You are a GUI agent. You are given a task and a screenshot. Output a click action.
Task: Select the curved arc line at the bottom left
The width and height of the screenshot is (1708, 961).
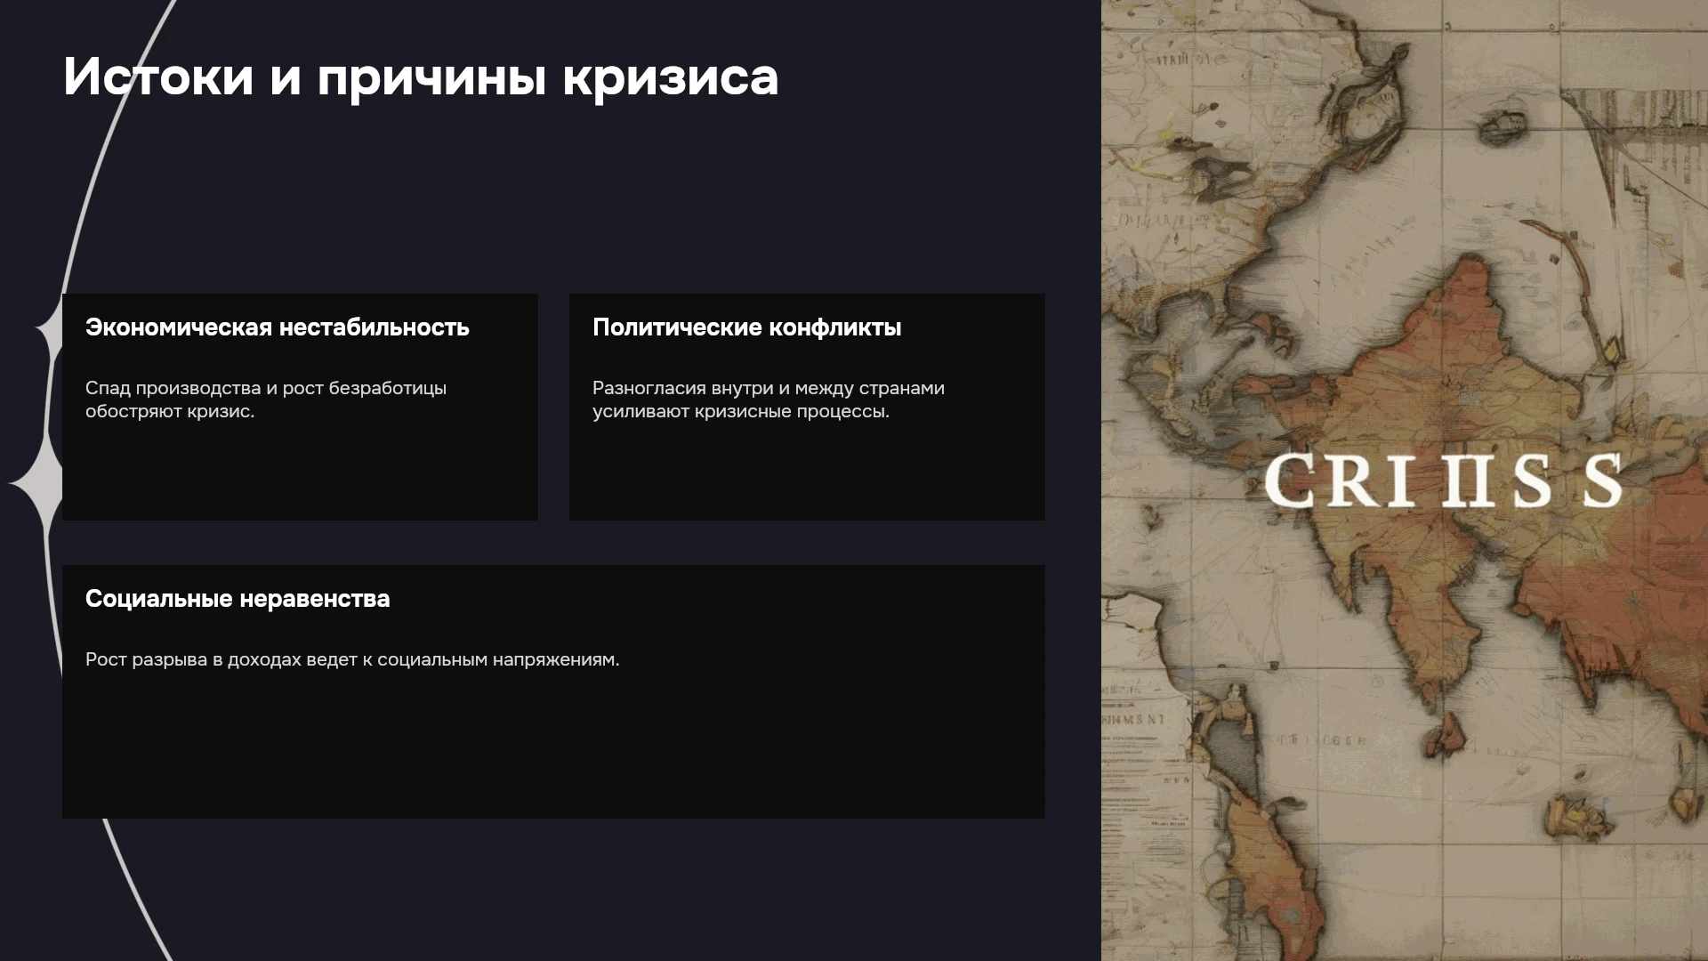click(133, 890)
